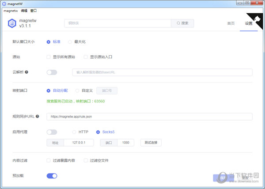Switch to the 首页 tab
265x189 pixels.
coord(231,23)
